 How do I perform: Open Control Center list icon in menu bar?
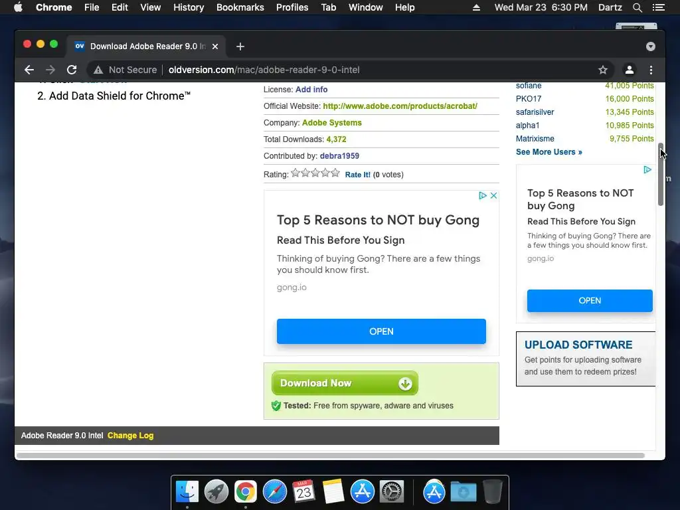click(658, 7)
